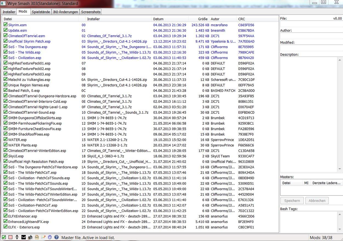343x241 pixels.
Task: Click the notepad and pencil status bar icon
Action: [x=43, y=237]
